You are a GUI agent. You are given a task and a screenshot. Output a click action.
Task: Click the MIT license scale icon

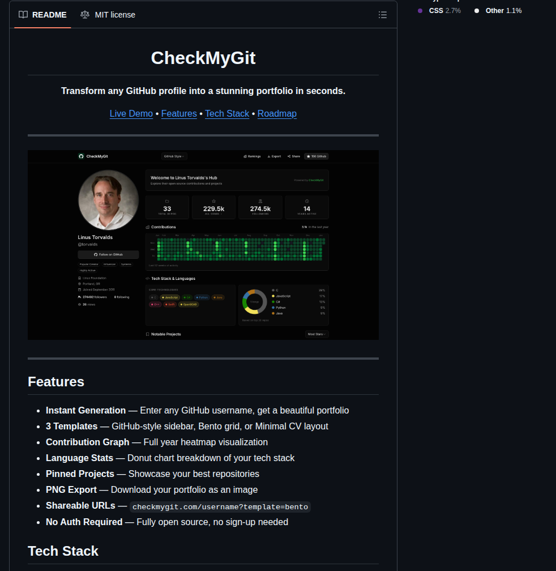pyautogui.click(x=85, y=15)
